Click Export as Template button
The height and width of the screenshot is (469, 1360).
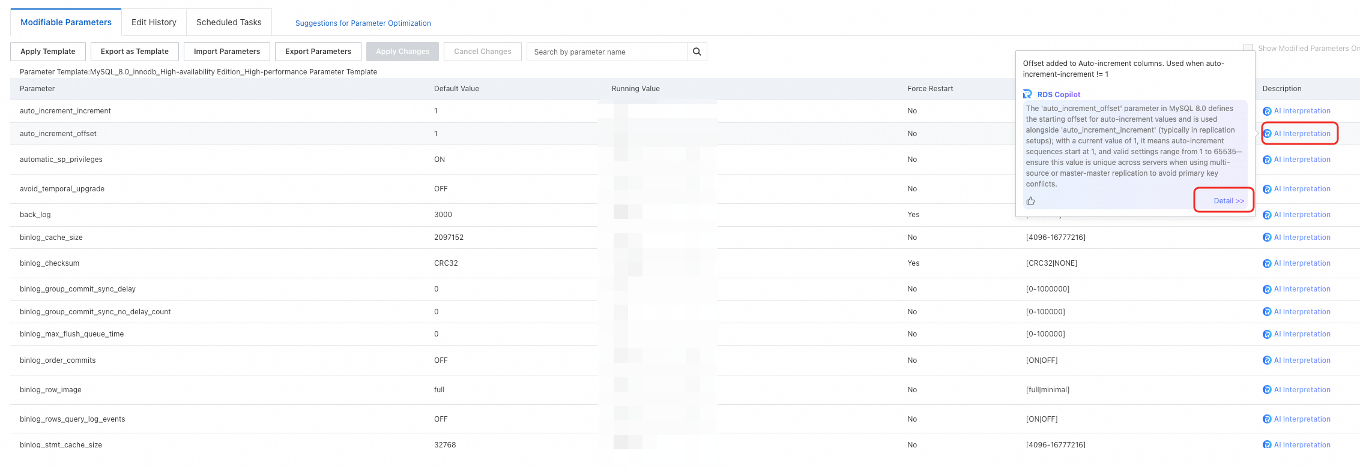click(134, 52)
